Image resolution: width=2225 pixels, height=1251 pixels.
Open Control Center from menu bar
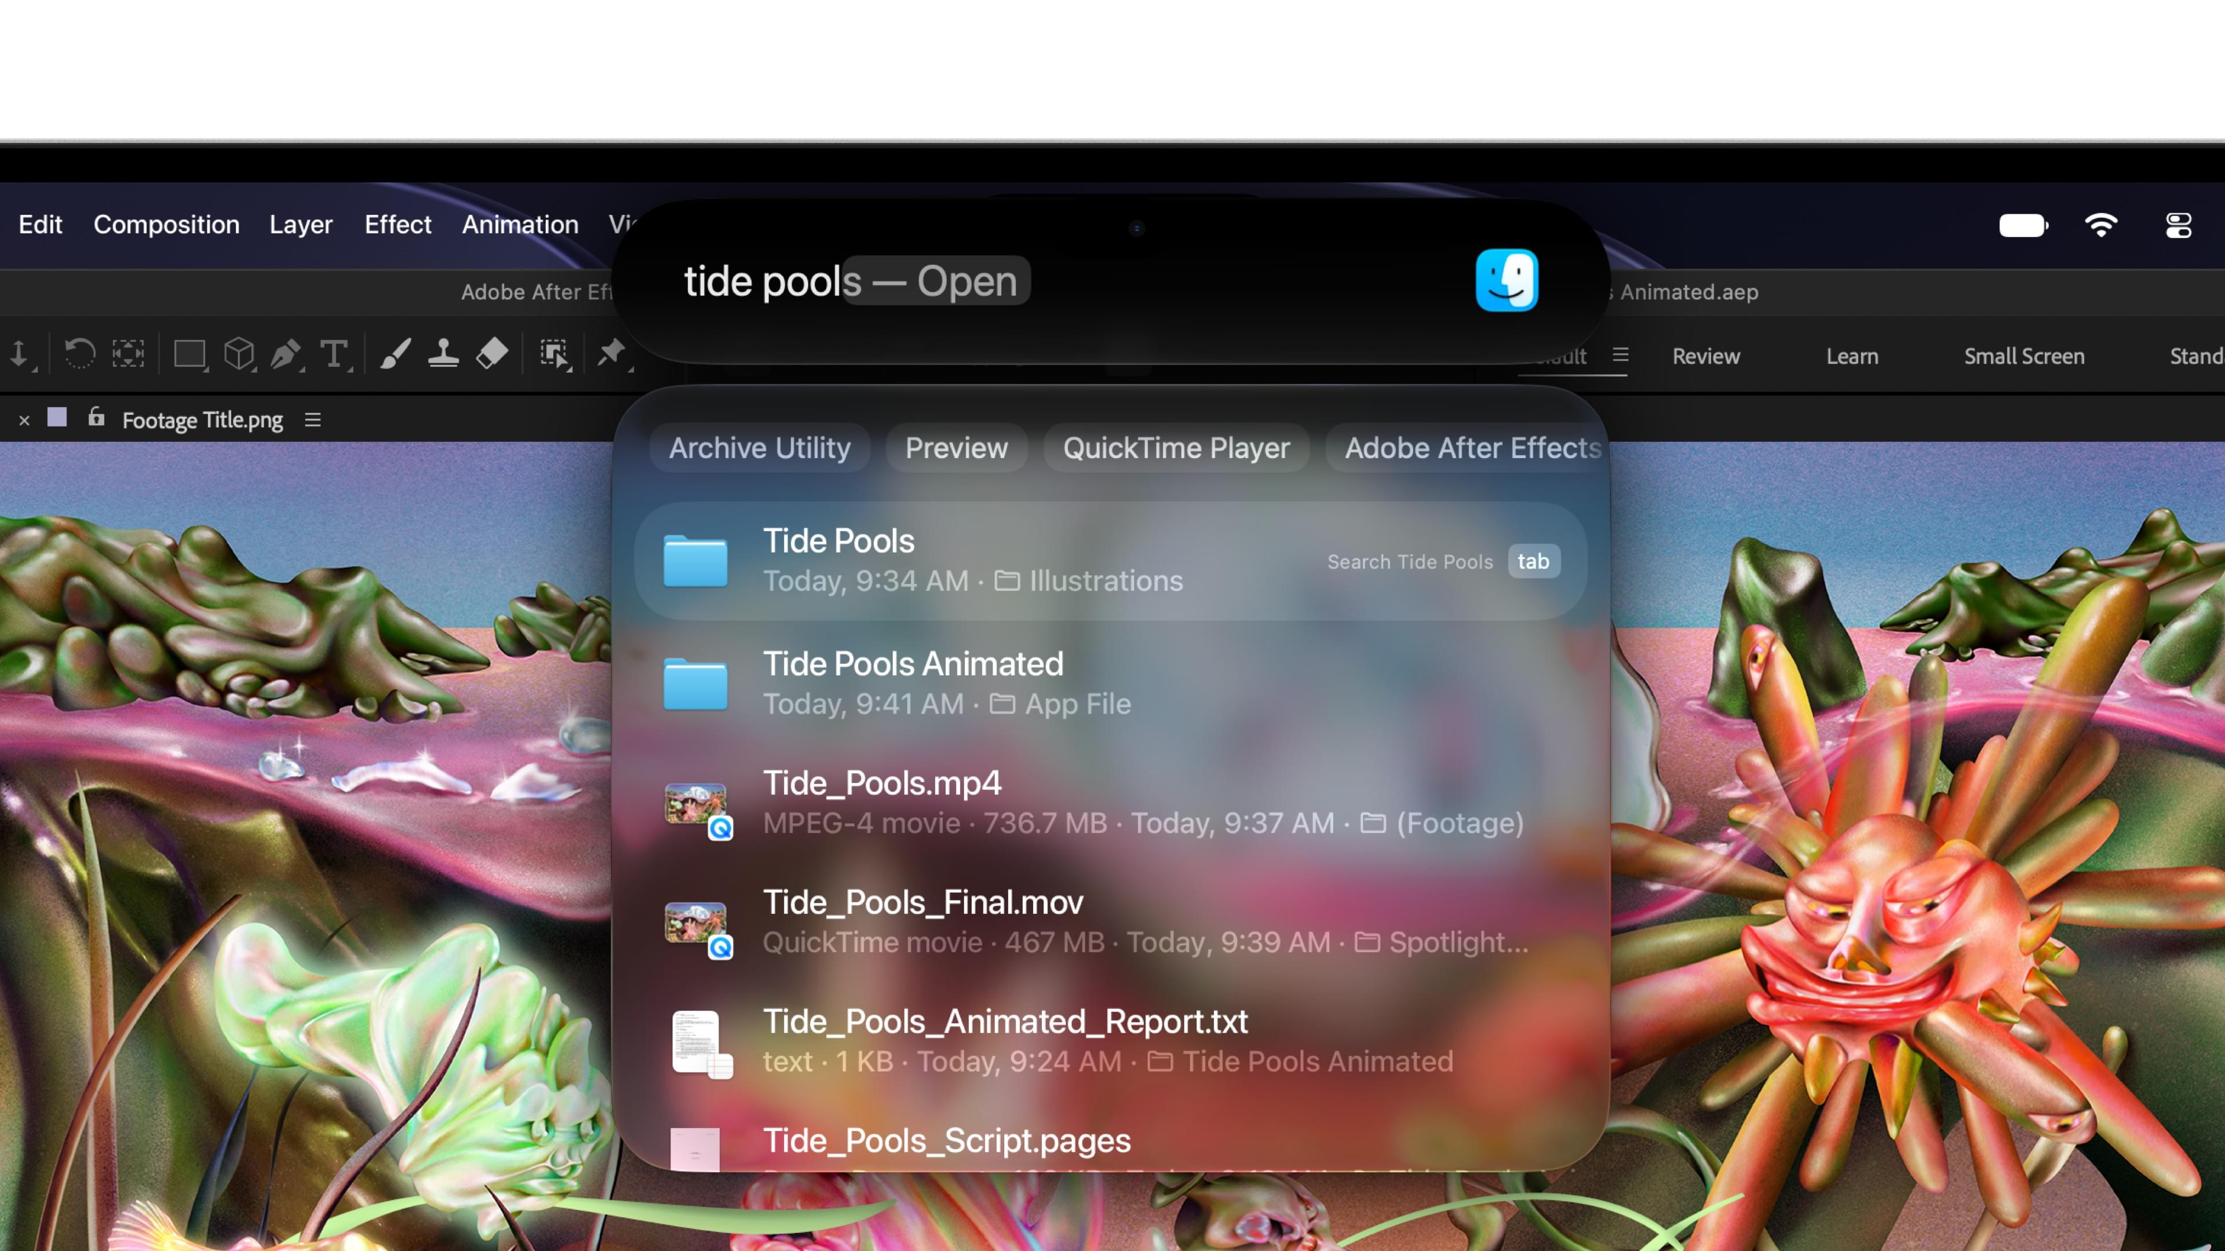point(2179,225)
